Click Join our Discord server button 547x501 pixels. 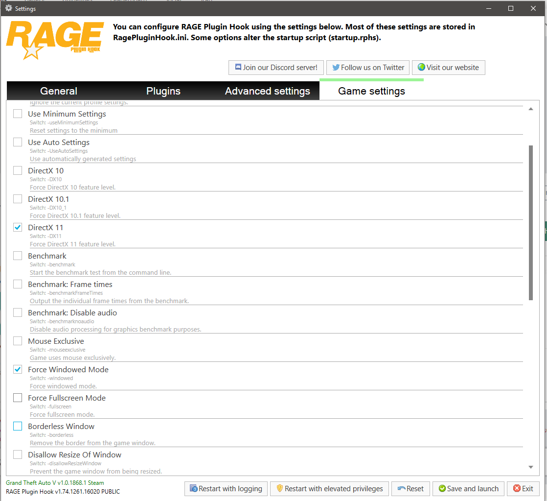(276, 68)
